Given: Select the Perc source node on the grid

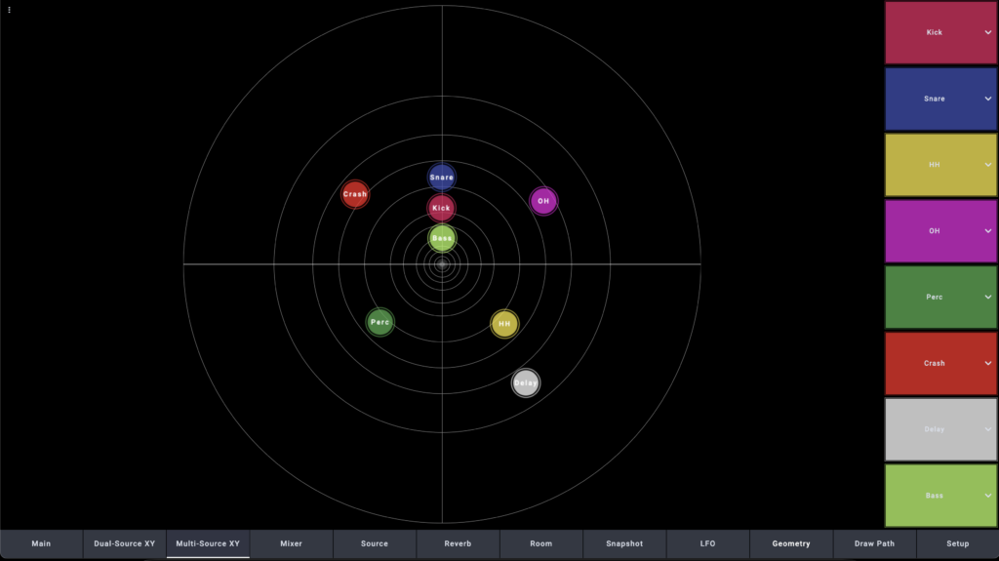Looking at the screenshot, I should pyautogui.click(x=380, y=322).
